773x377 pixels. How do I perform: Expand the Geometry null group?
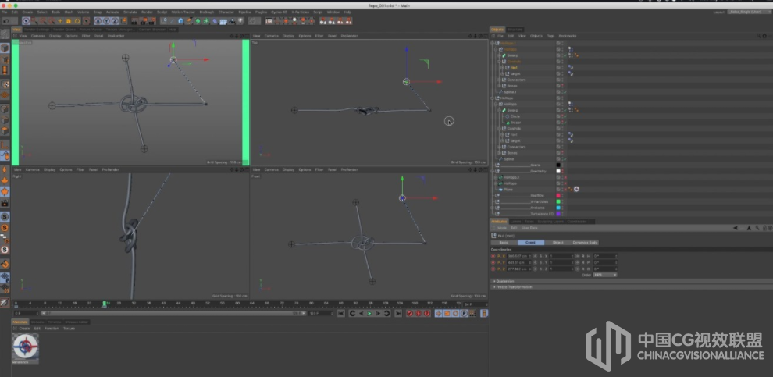point(493,171)
